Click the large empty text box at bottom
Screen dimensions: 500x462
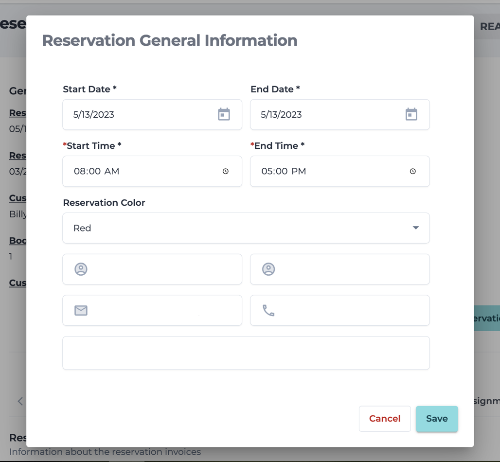point(246,353)
